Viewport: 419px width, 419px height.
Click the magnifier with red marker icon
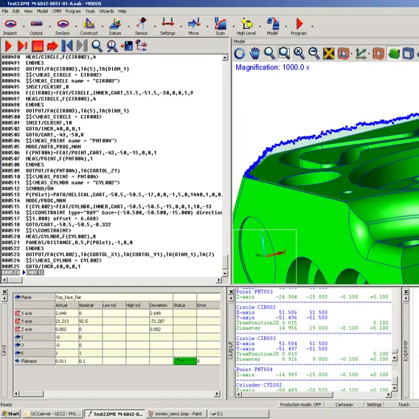(x=112, y=46)
